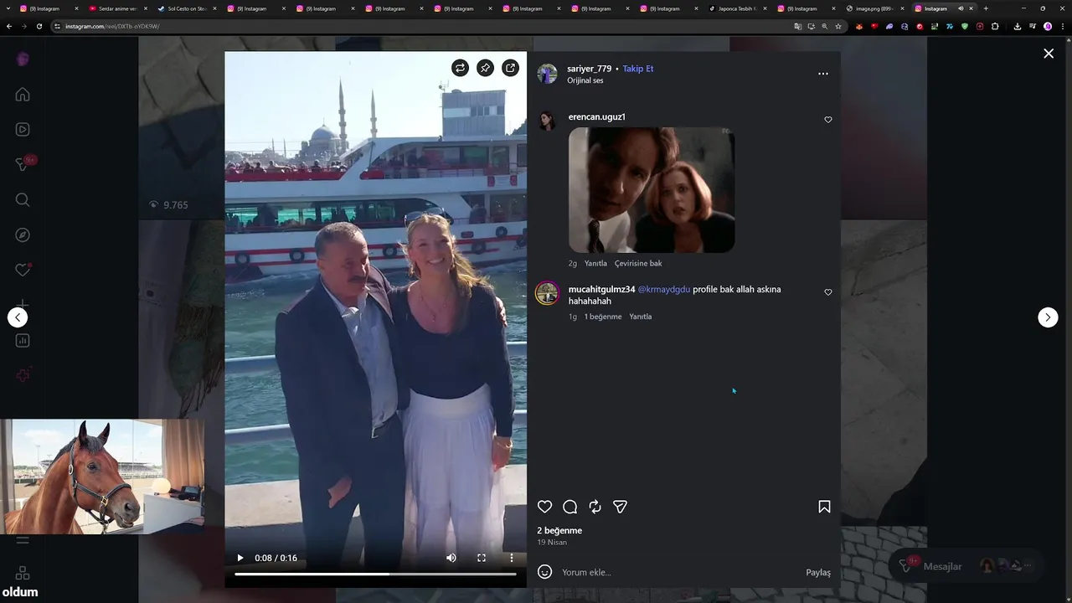Open the mucahitgulmz34 profile link
Viewport: 1072px width, 603px height.
tap(601, 289)
